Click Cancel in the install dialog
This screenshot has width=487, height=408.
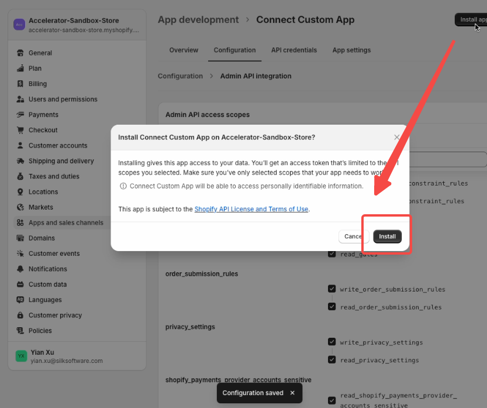click(x=354, y=236)
